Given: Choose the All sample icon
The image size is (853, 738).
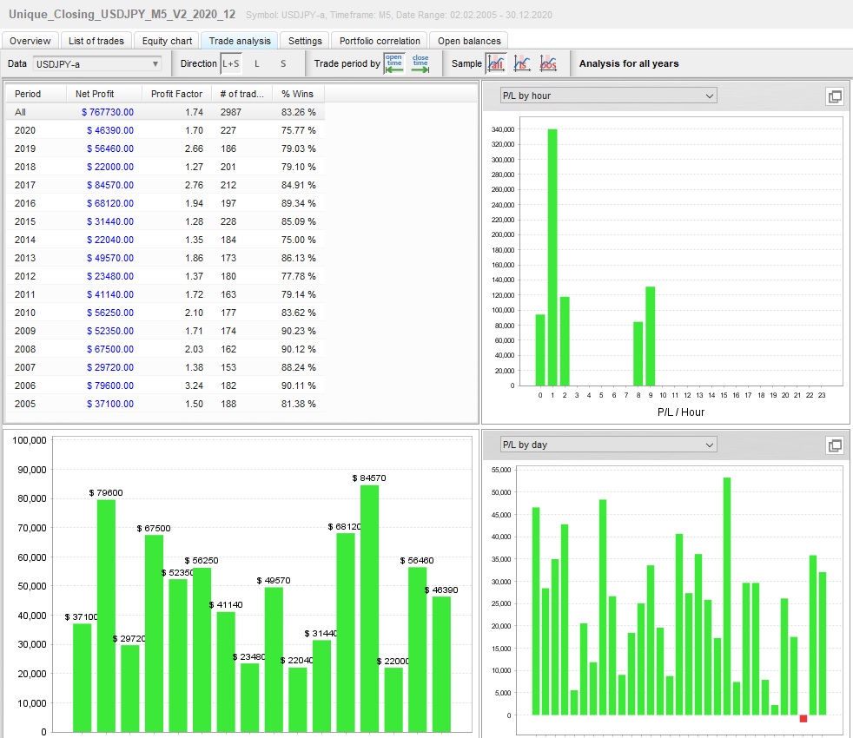Looking at the screenshot, I should tap(496, 63).
